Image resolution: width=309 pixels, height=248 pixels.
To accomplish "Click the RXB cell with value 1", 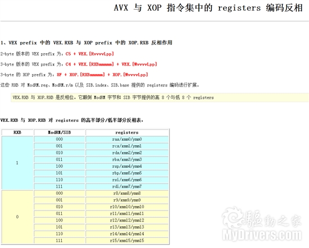I will (17, 163).
